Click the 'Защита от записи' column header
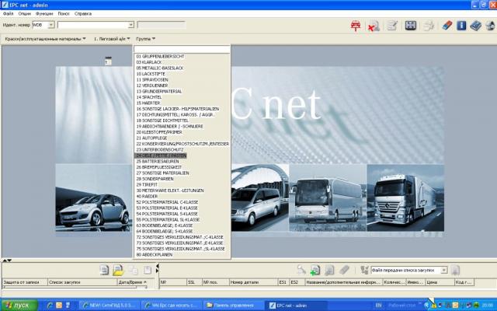The width and height of the screenshot is (497, 311). point(25,281)
